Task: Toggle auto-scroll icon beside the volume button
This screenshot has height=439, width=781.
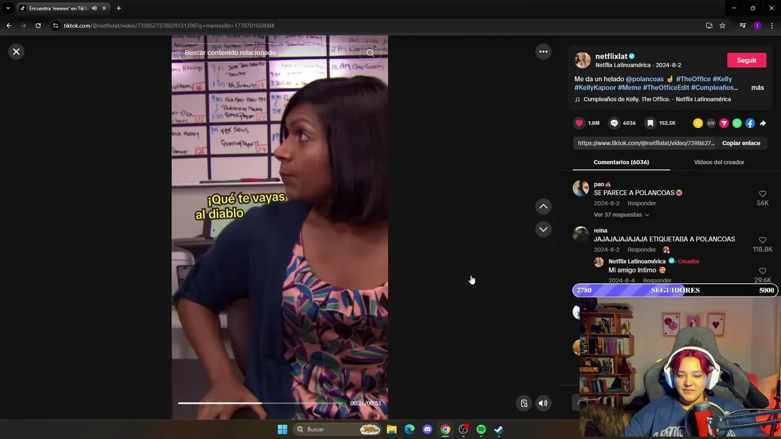Action: pos(524,403)
